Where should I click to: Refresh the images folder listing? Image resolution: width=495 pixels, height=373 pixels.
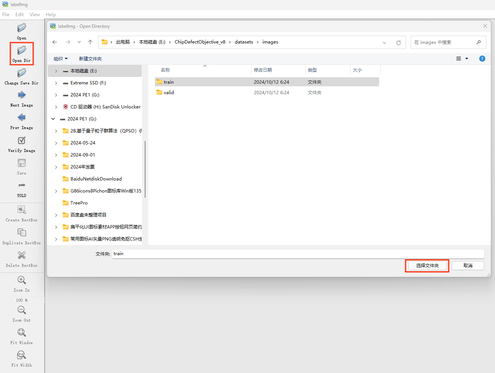click(x=399, y=42)
